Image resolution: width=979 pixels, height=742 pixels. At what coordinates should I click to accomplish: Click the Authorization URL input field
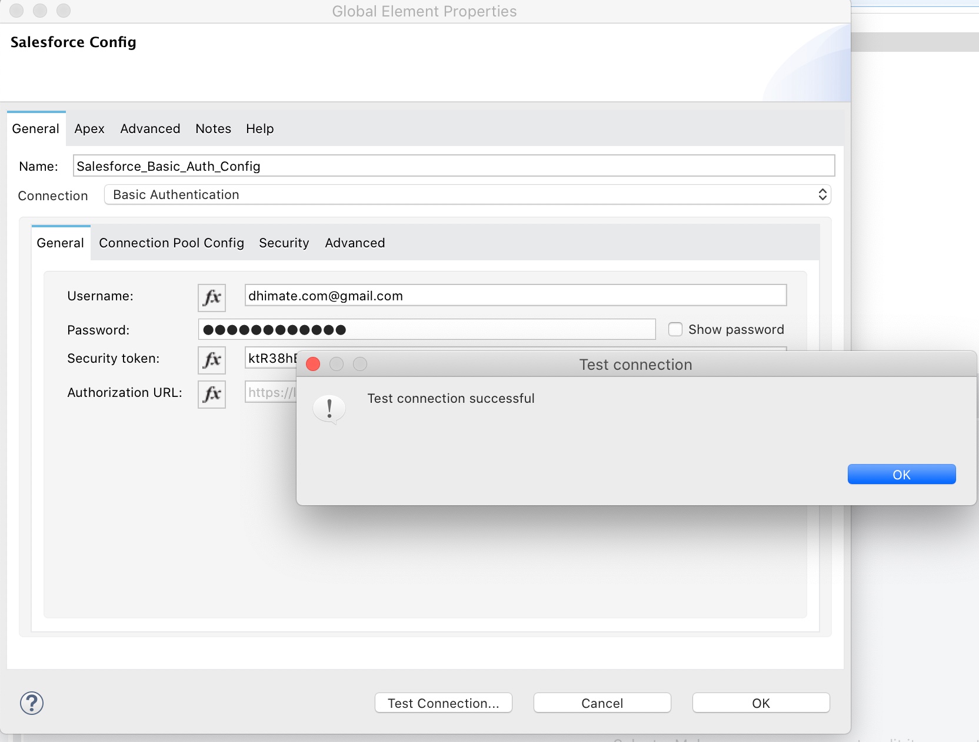pyautogui.click(x=271, y=392)
